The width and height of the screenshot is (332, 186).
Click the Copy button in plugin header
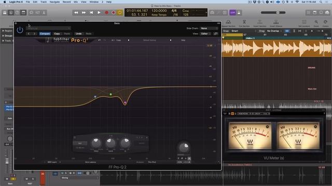click(57, 34)
